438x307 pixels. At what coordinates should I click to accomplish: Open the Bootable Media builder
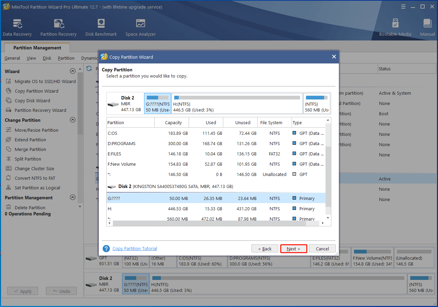point(395,28)
